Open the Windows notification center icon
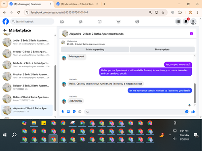The width and height of the screenshot is (202, 151). (x=196, y=135)
